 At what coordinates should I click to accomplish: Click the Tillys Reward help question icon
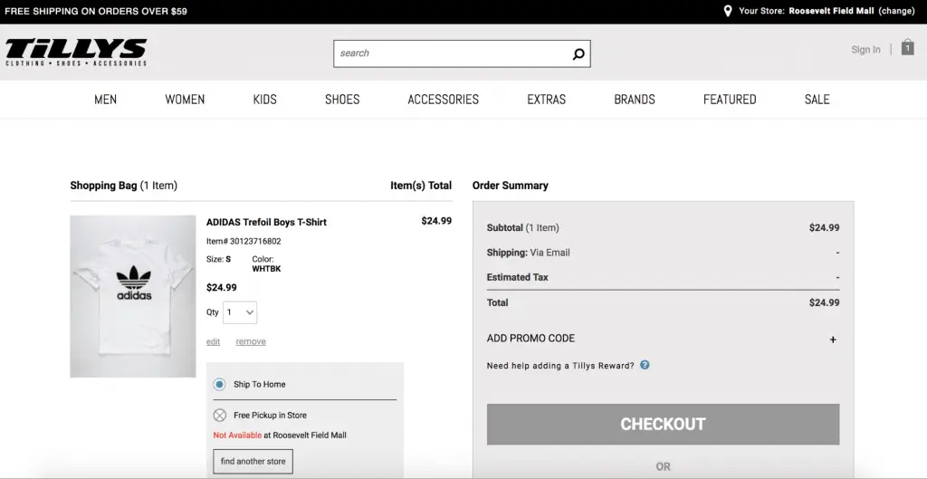pos(645,365)
